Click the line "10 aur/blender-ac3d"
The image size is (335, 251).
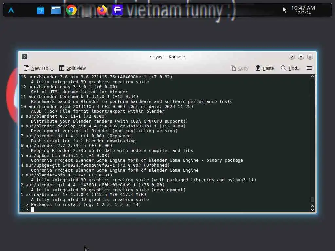107,106
